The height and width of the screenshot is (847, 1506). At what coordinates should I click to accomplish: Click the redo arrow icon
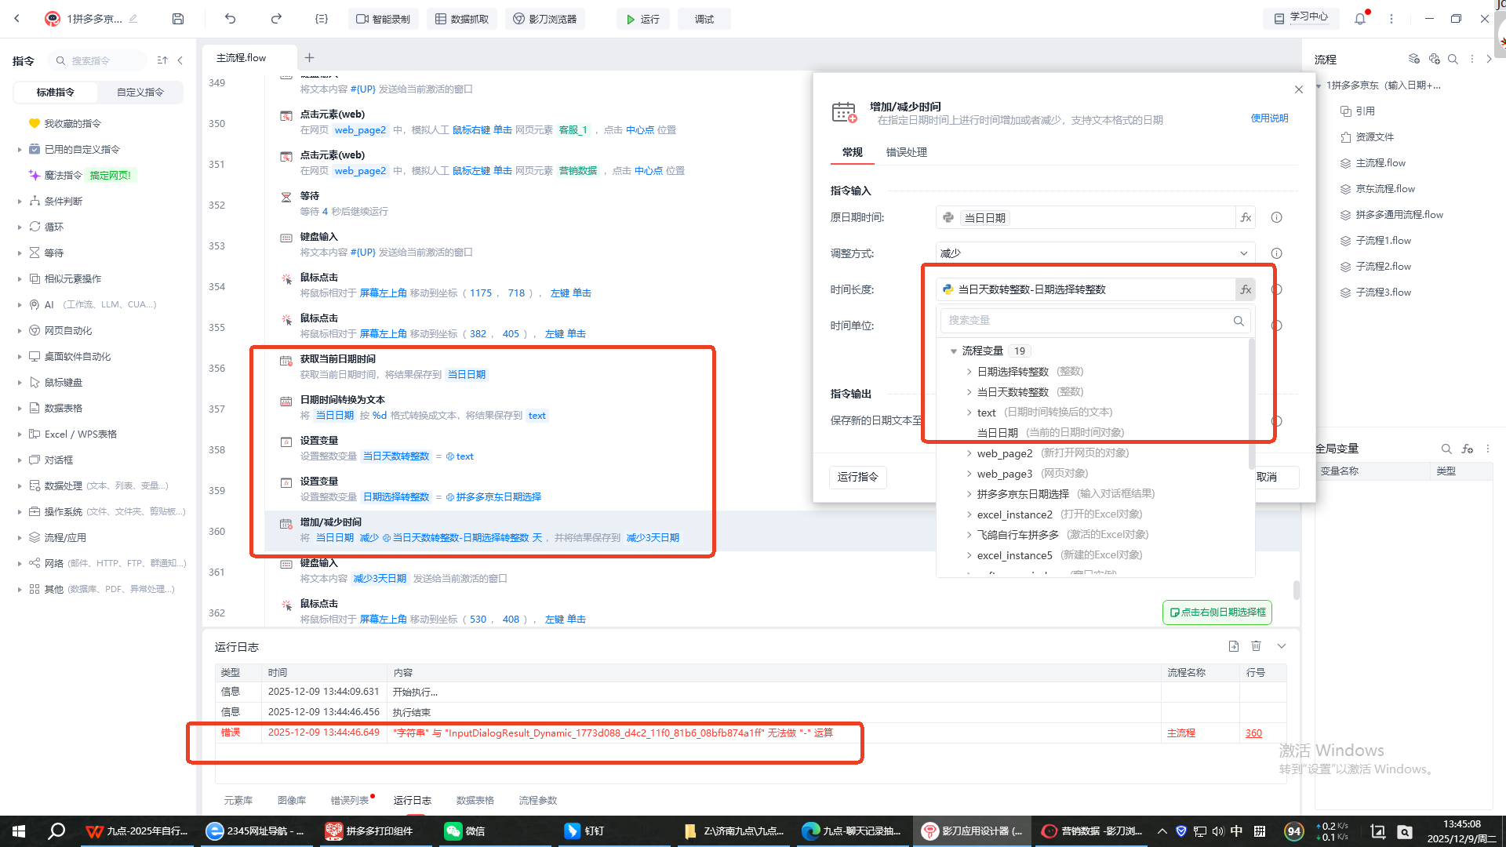pyautogui.click(x=276, y=19)
